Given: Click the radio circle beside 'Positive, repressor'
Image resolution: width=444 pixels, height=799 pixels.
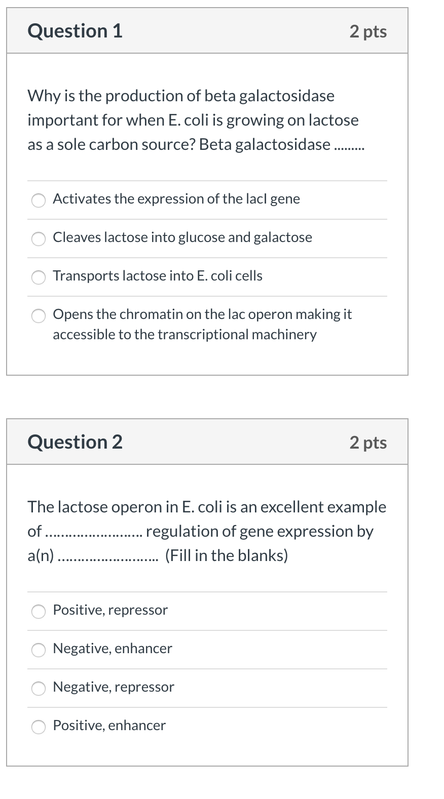Looking at the screenshot, I should [38, 611].
